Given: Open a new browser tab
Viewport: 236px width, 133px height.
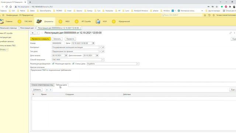Looking at the screenshot, I should pyautogui.click(x=30, y=2).
